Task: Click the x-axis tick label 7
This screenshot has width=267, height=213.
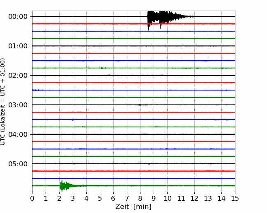Action: [x=127, y=198]
